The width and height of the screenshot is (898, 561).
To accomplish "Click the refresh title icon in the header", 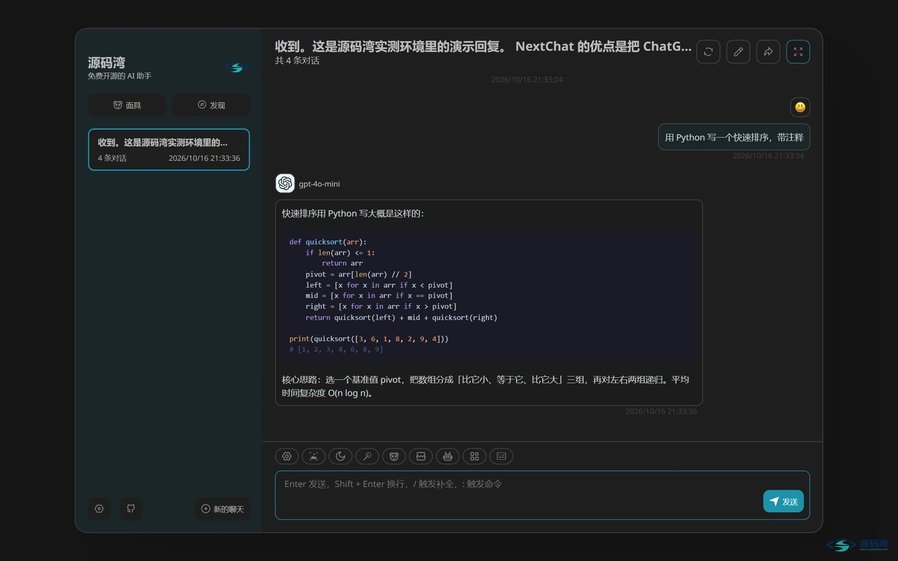I will coord(708,52).
